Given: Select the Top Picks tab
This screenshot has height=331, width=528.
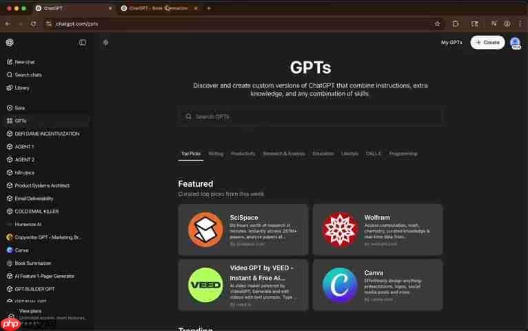Looking at the screenshot, I should (x=191, y=154).
